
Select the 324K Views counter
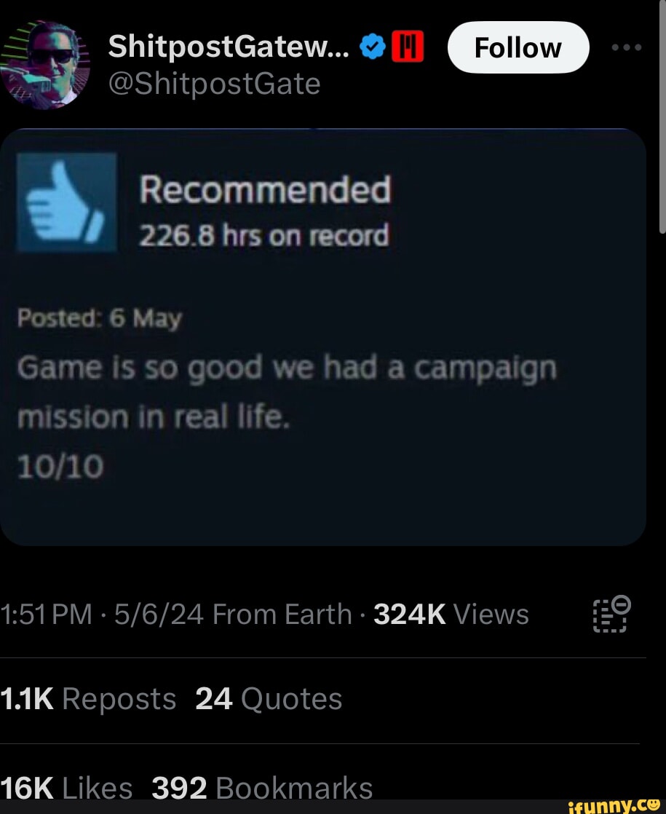coord(448,614)
